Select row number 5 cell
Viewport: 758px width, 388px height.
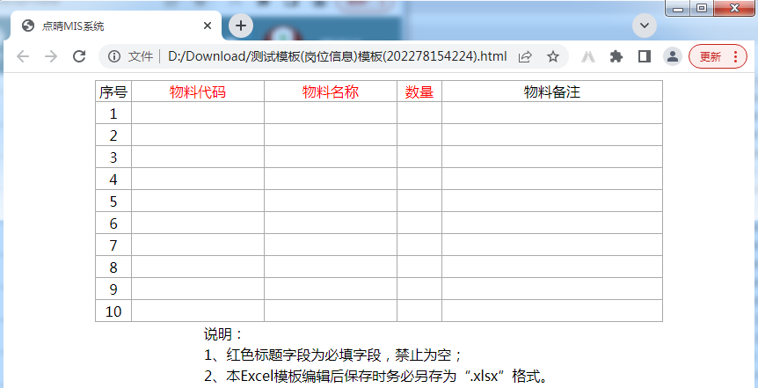(x=113, y=201)
